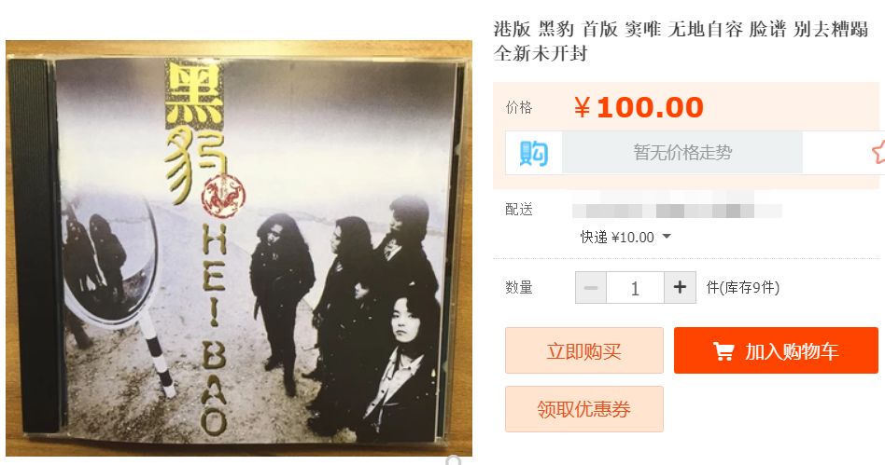Click the 立即购买 button
The height and width of the screenshot is (465, 885).
point(584,350)
